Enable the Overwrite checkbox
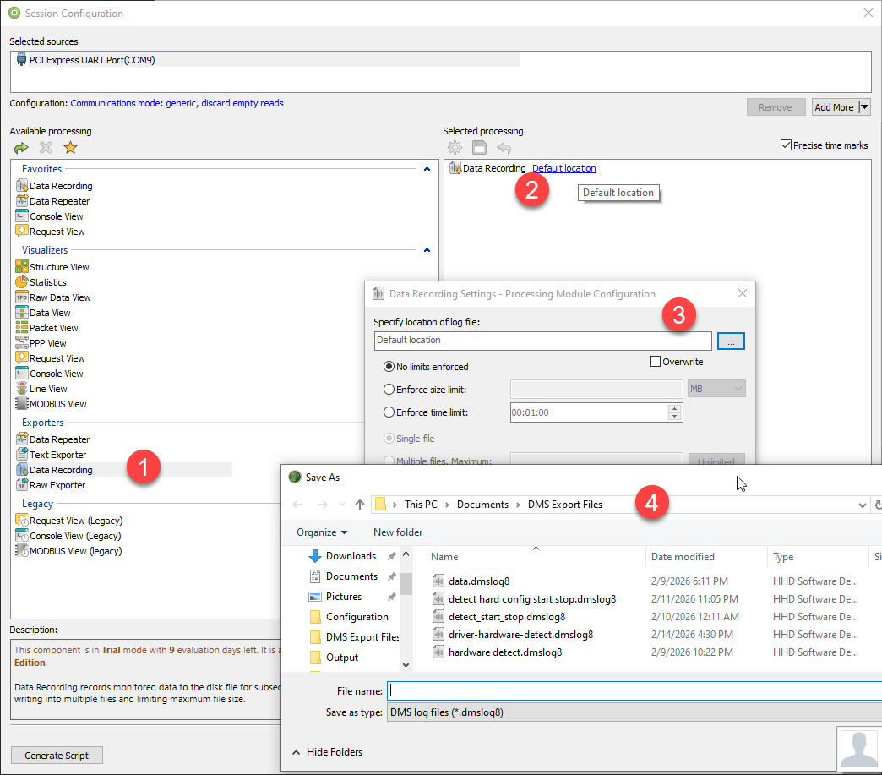Screen dimensions: 882x775 click(655, 362)
